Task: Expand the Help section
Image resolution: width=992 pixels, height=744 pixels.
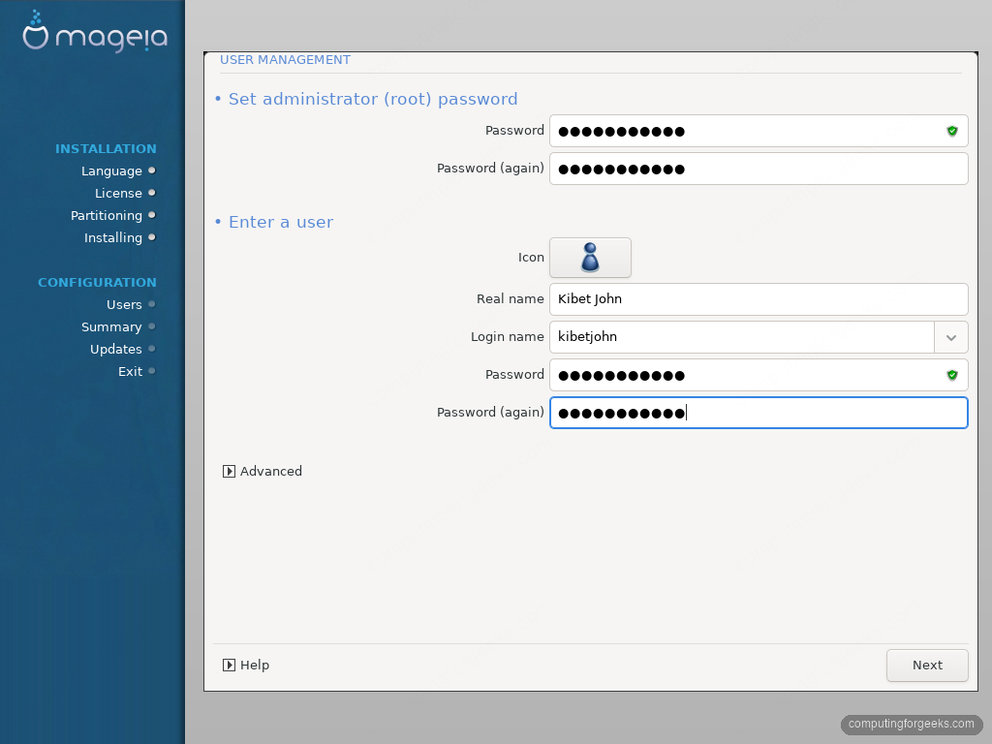Action: click(x=245, y=665)
